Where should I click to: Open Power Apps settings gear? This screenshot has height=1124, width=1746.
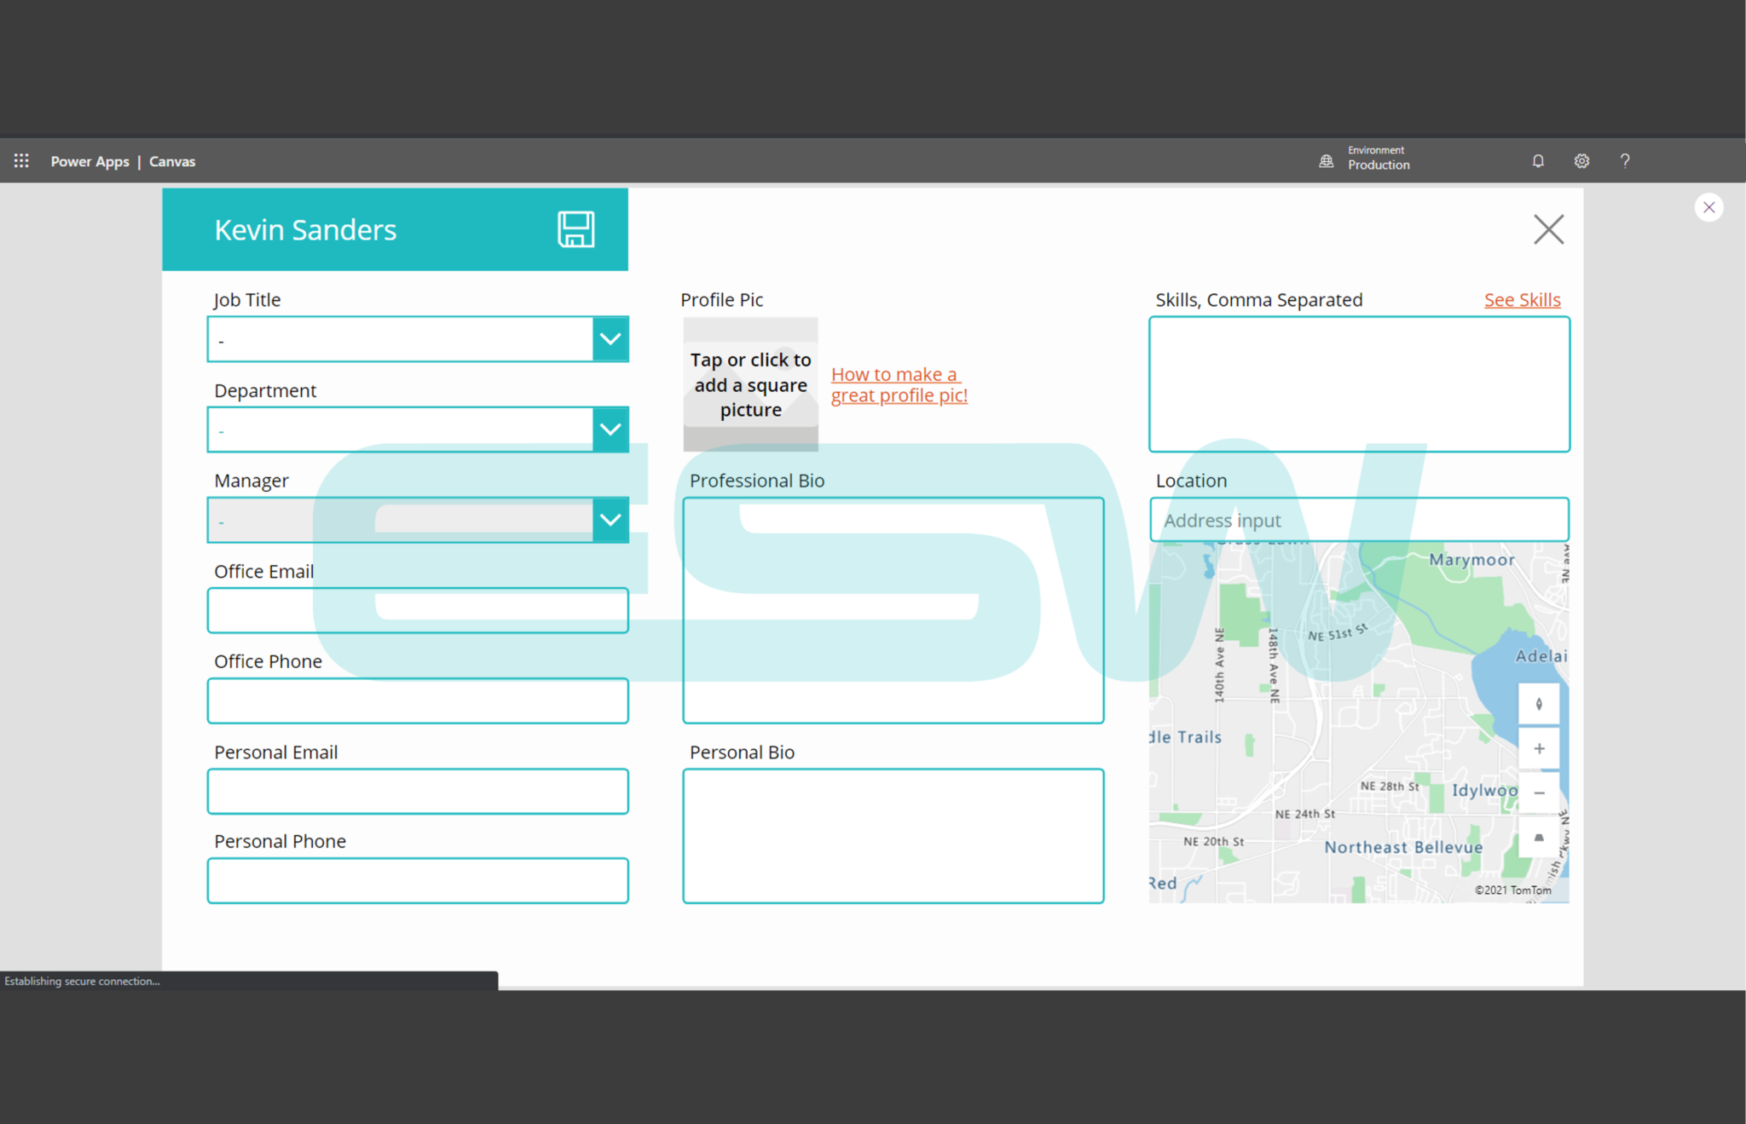coord(1581,160)
